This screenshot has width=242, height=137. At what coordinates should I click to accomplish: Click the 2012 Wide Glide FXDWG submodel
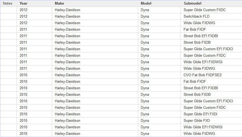[199, 23]
